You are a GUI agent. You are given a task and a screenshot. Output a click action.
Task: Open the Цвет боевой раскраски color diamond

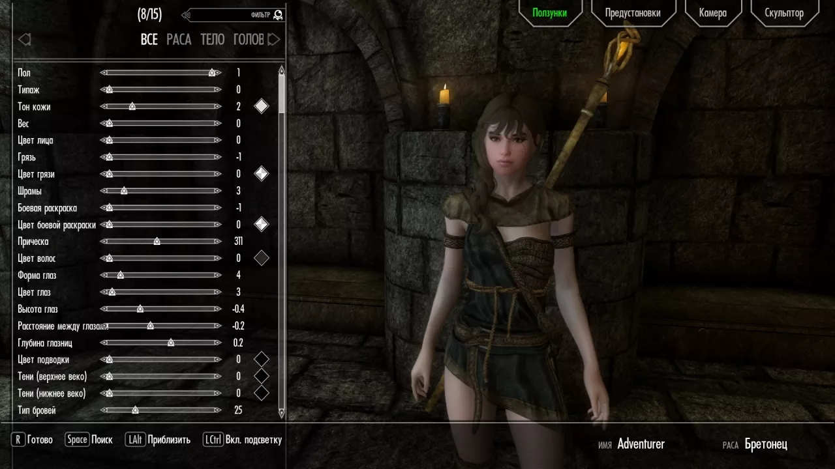click(261, 224)
